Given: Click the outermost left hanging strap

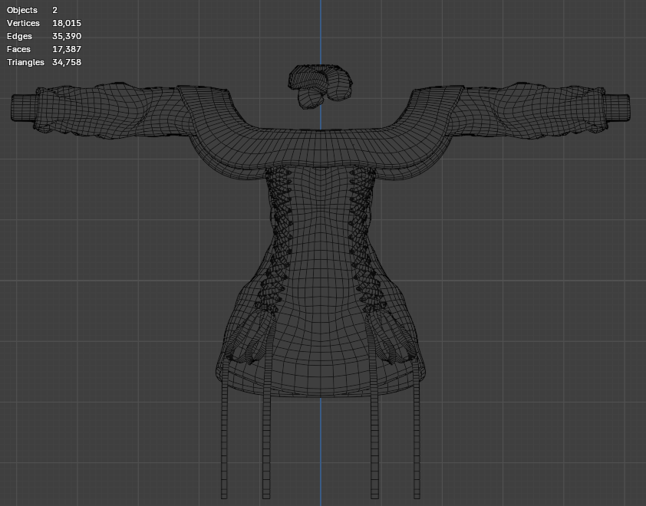Looking at the screenshot, I should tap(224, 429).
